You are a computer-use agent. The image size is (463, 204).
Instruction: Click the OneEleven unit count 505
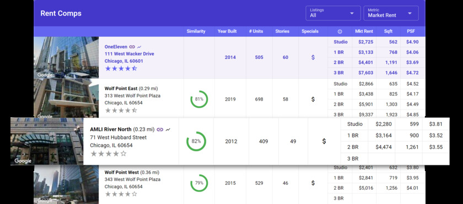259,57
